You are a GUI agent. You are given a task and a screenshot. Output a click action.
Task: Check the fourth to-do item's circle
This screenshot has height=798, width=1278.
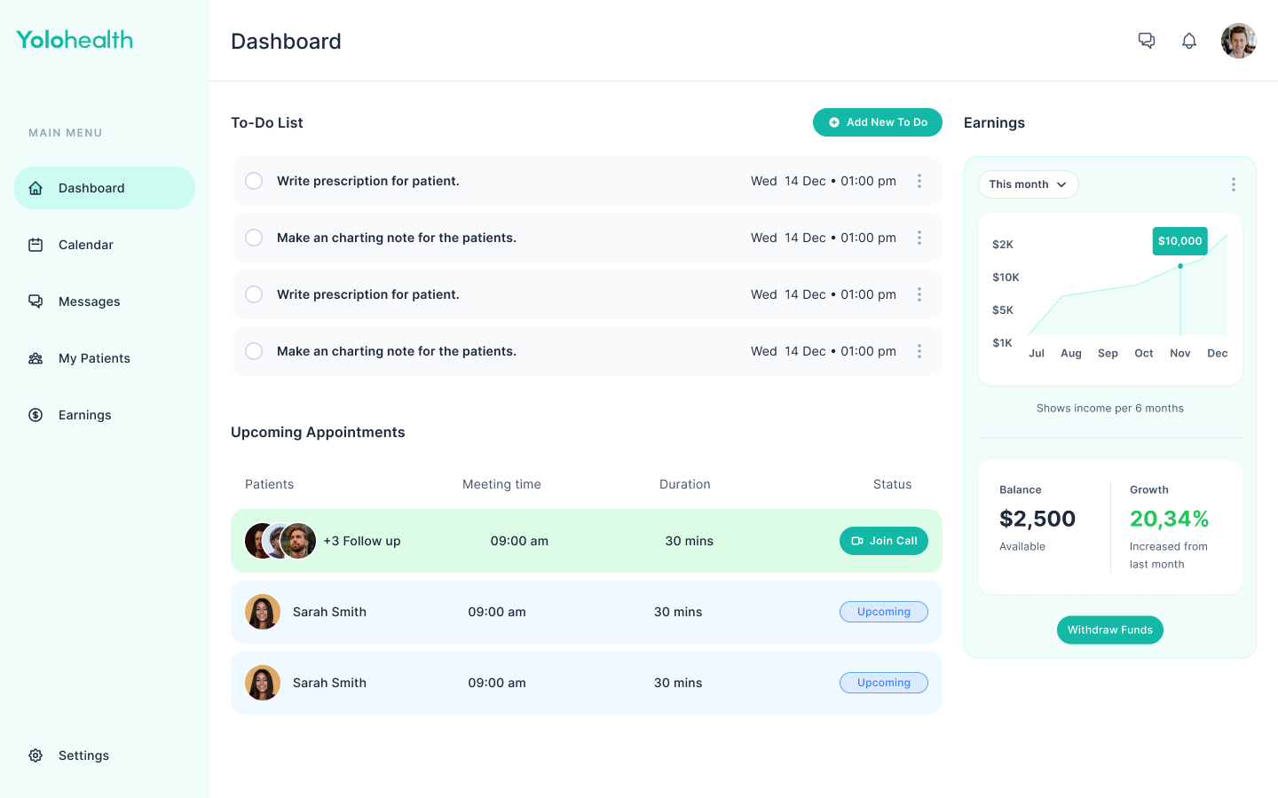pos(254,351)
